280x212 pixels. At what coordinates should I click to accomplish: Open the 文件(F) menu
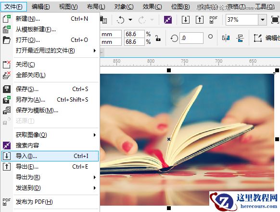(x=13, y=7)
